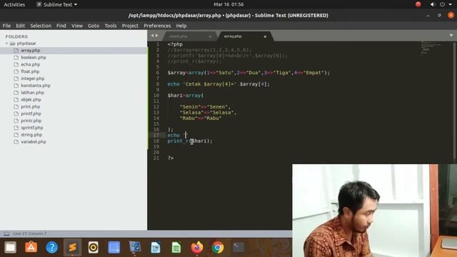457x257 pixels.
Task: Open sprintf.php in the sidebar
Action: click(32, 128)
